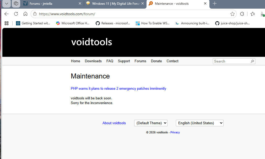Open the Support menu item

pos(124,61)
